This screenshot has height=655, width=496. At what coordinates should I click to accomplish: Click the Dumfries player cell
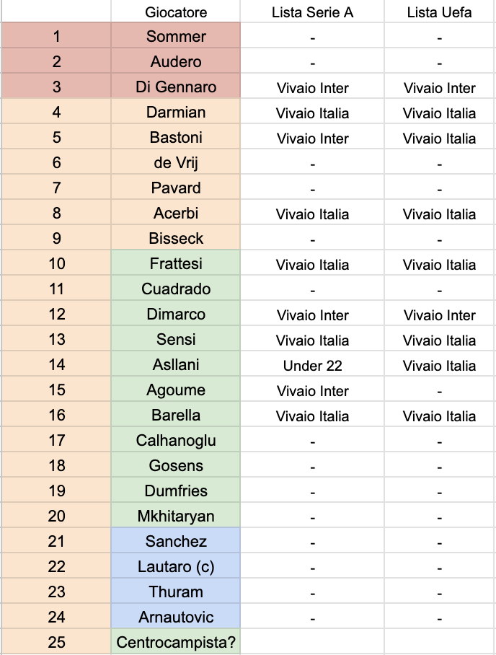click(175, 491)
